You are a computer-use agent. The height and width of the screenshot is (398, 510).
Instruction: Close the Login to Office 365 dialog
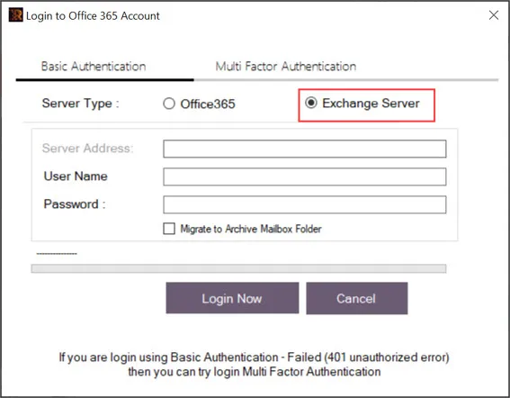(494, 15)
